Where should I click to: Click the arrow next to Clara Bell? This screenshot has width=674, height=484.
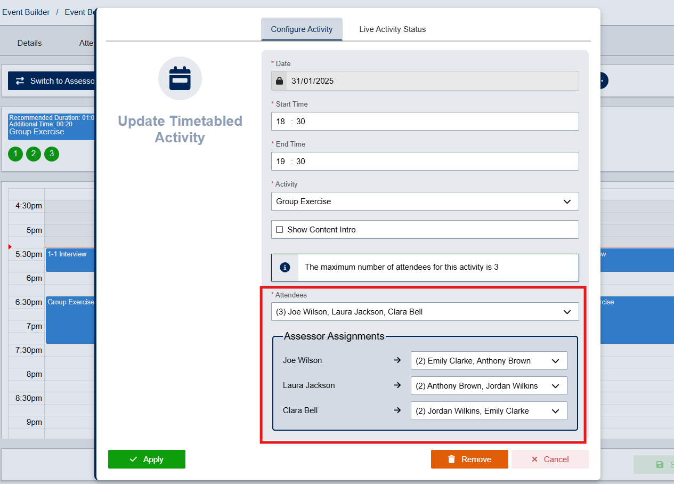397,410
